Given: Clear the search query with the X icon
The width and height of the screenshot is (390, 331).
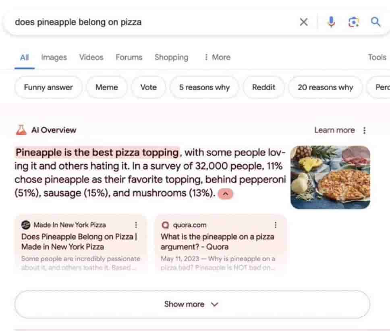Looking at the screenshot, I should pyautogui.click(x=304, y=22).
